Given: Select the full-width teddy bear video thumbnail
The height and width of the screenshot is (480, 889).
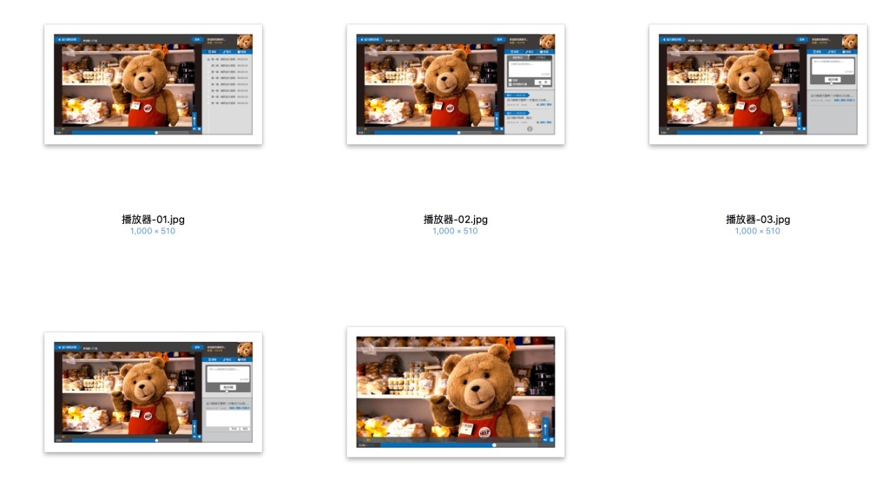Looking at the screenshot, I should 455,391.
